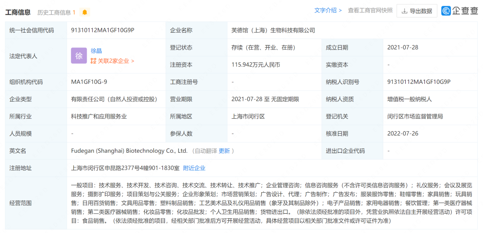Screen dimensions: 483x233
Task: Click 更新 to refresh English name
Action: 224,151
